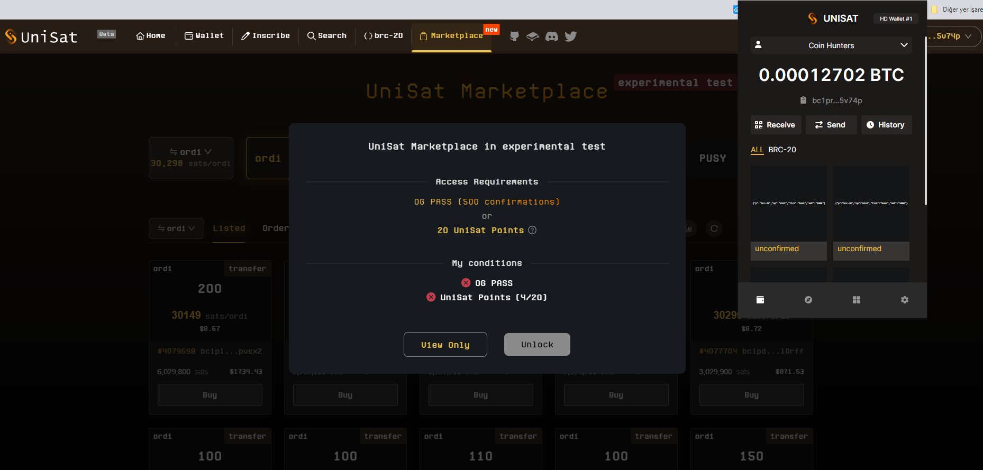Click the refresh listings circular icon
The height and width of the screenshot is (470, 983).
[x=714, y=228]
